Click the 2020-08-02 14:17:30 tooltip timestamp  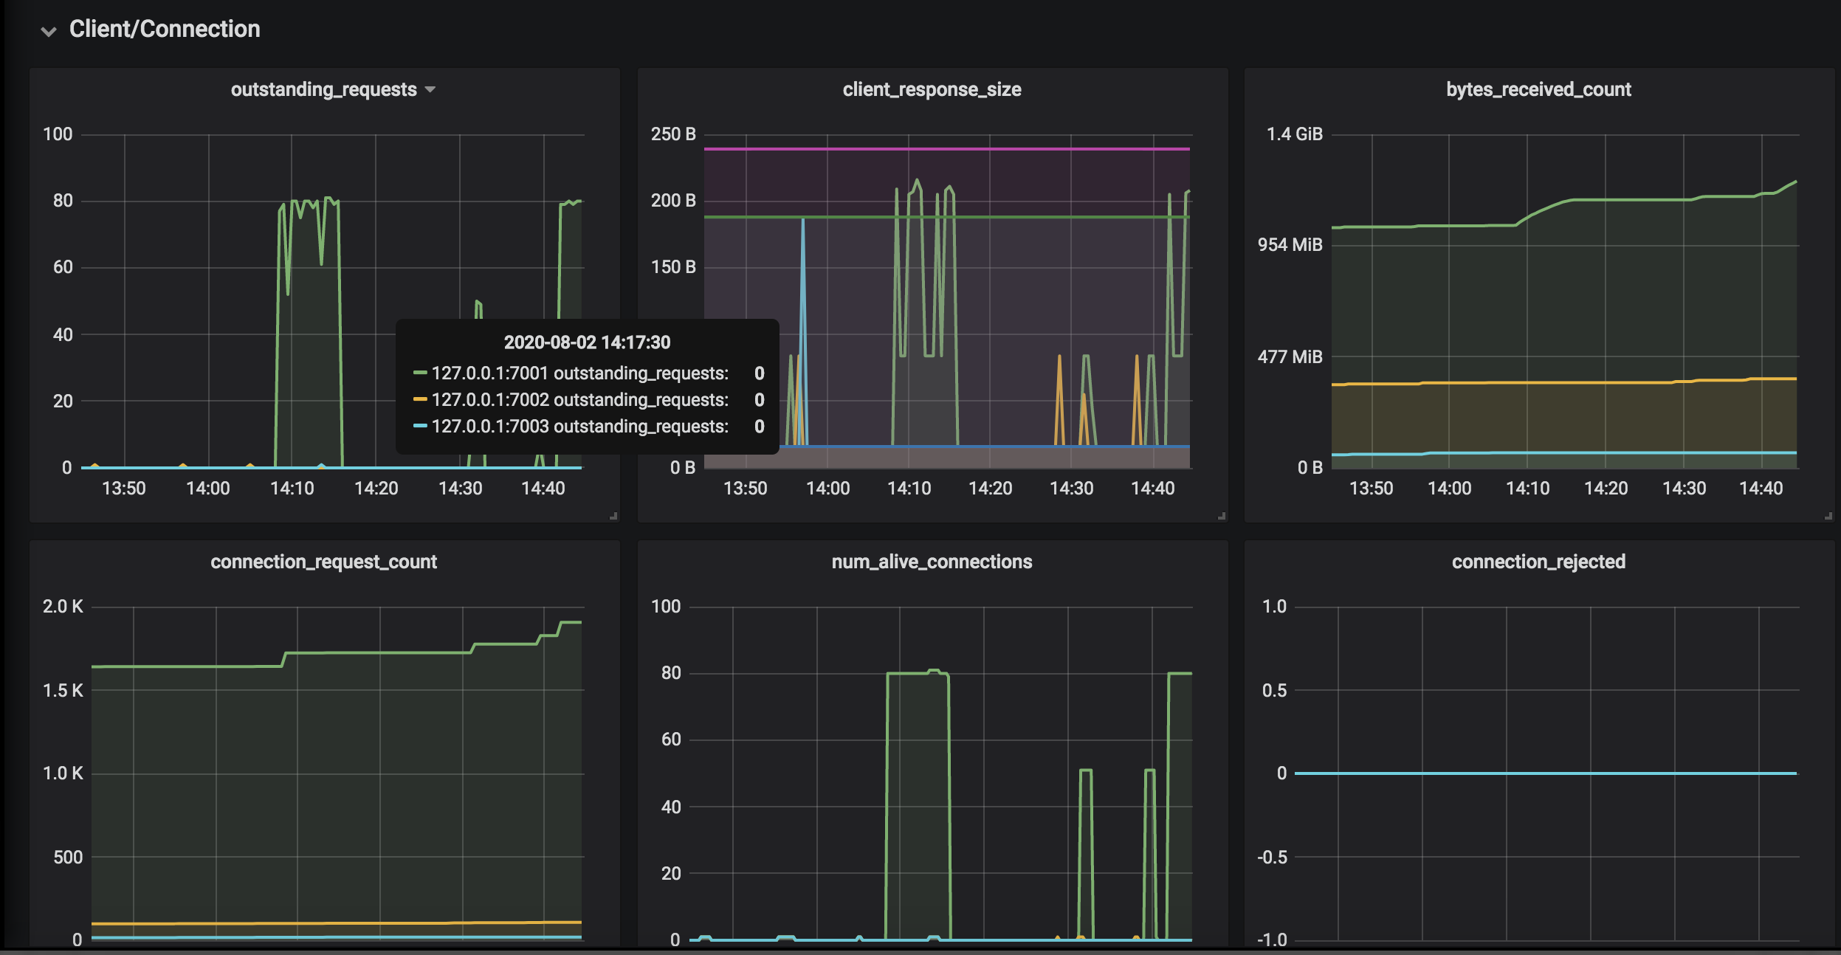[x=587, y=342]
